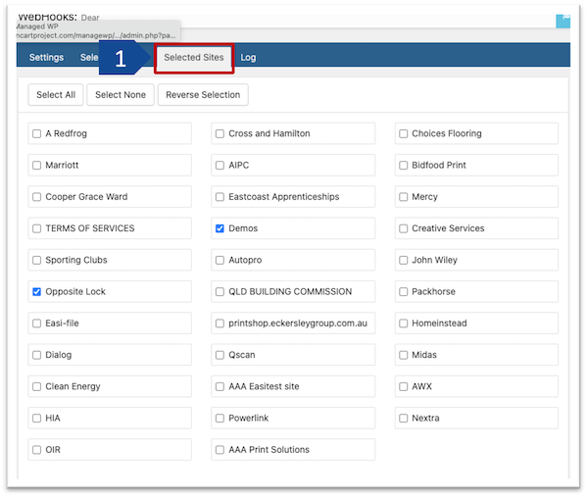Screen dimensions: 588x497
Task: Check the Packhorse box
Action: (x=404, y=292)
